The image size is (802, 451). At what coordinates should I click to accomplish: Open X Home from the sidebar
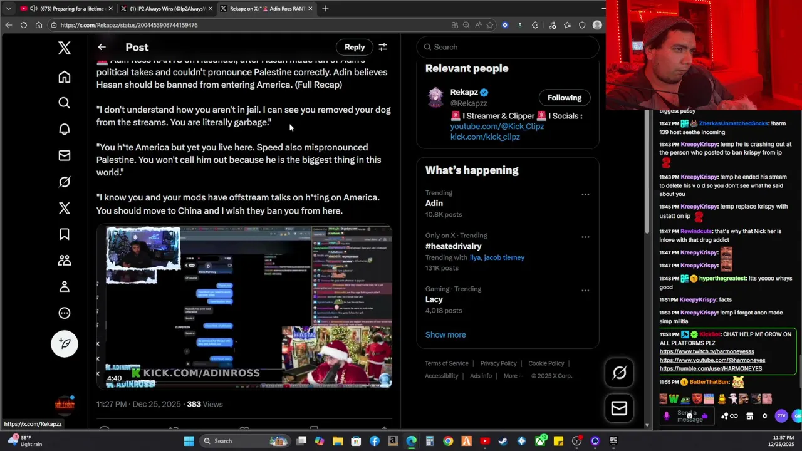(65, 77)
